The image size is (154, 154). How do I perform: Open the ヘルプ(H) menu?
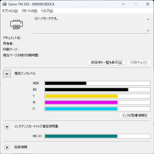coord(47,11)
